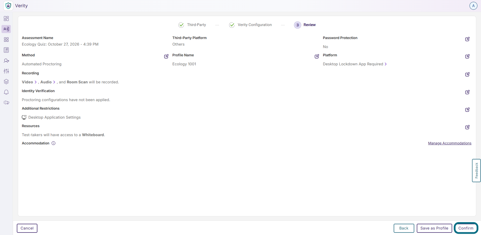
Task: Edit the Recording setting
Action: coord(467,74)
